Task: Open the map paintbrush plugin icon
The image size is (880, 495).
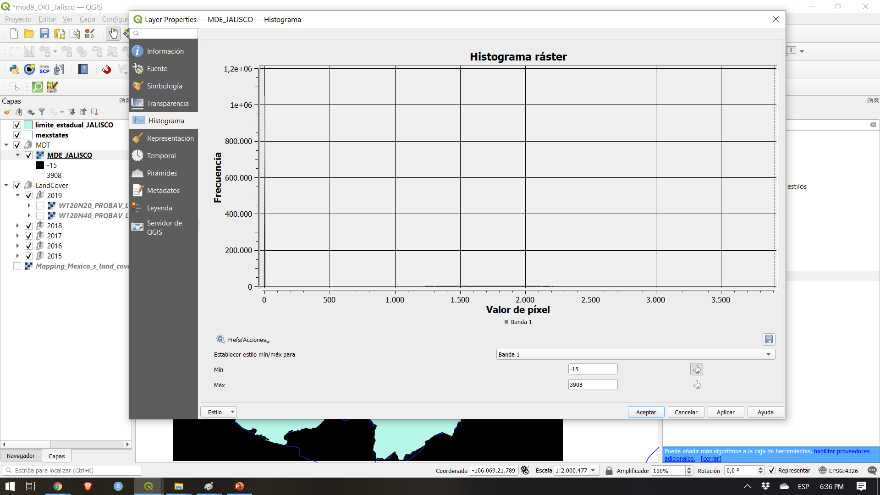Action: tap(53, 87)
